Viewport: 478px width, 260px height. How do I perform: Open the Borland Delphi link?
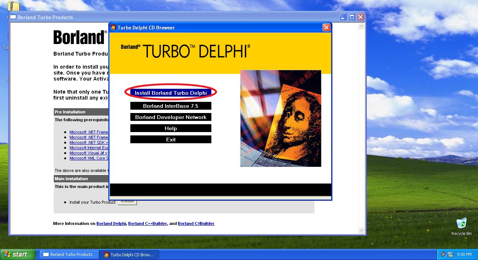111,223
